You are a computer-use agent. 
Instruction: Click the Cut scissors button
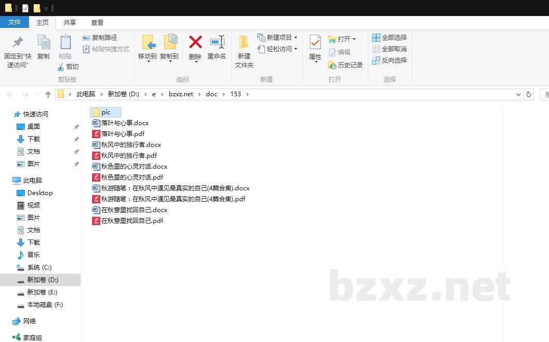[x=68, y=67]
